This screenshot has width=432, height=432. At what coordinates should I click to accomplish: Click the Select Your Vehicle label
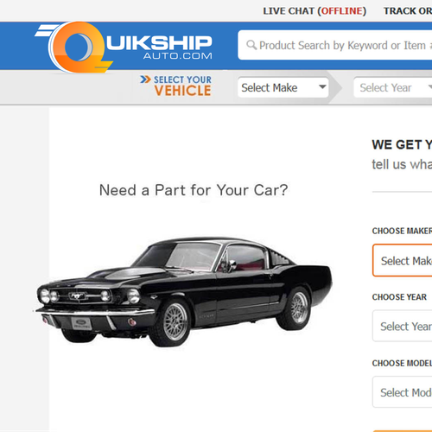click(182, 86)
